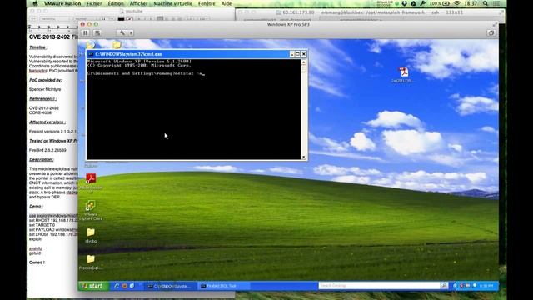Open the Apple menu
The width and height of the screenshot is (533, 300).
tap(36, 3)
